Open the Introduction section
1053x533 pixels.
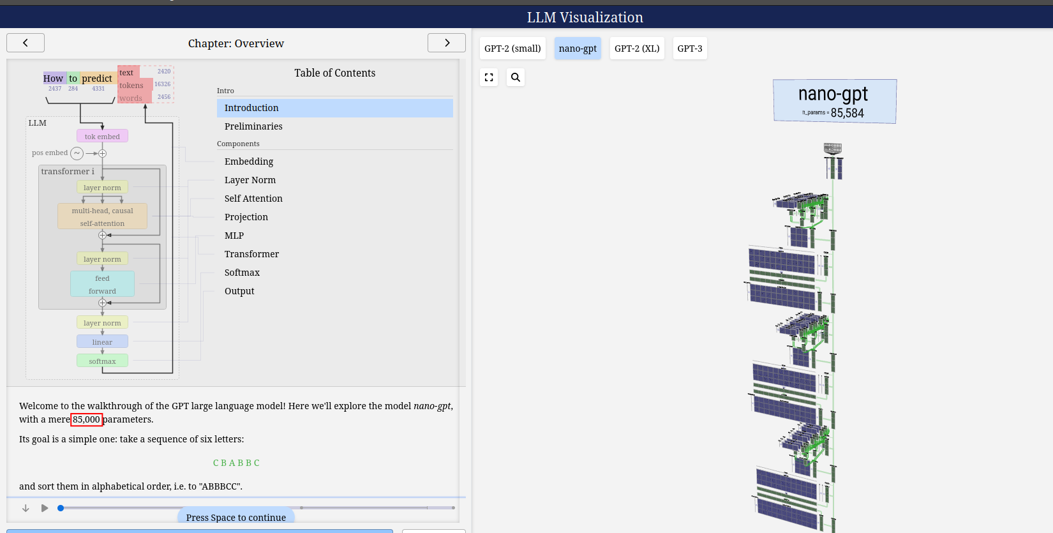point(335,108)
